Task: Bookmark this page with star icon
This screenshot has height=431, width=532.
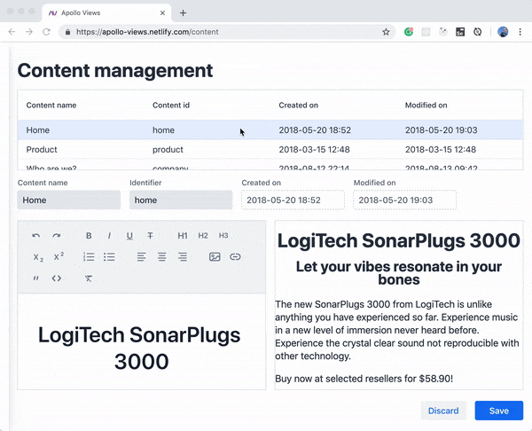Action: coord(386,32)
